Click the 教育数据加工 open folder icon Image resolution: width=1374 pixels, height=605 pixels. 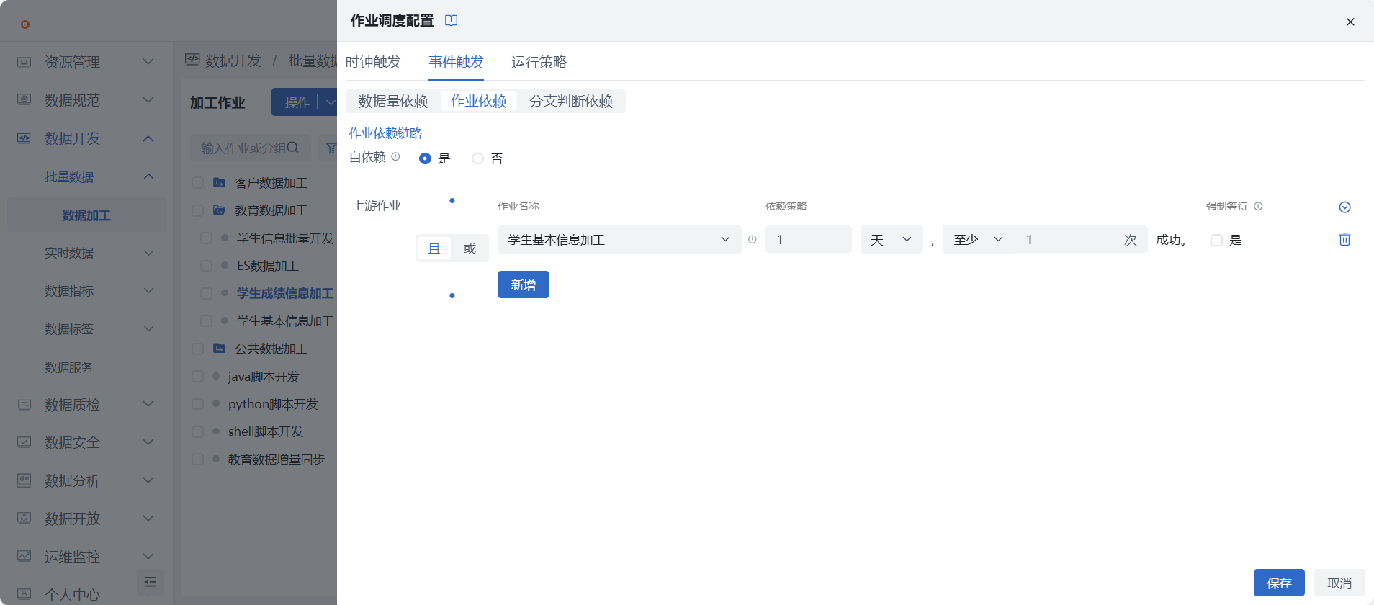pyautogui.click(x=220, y=210)
